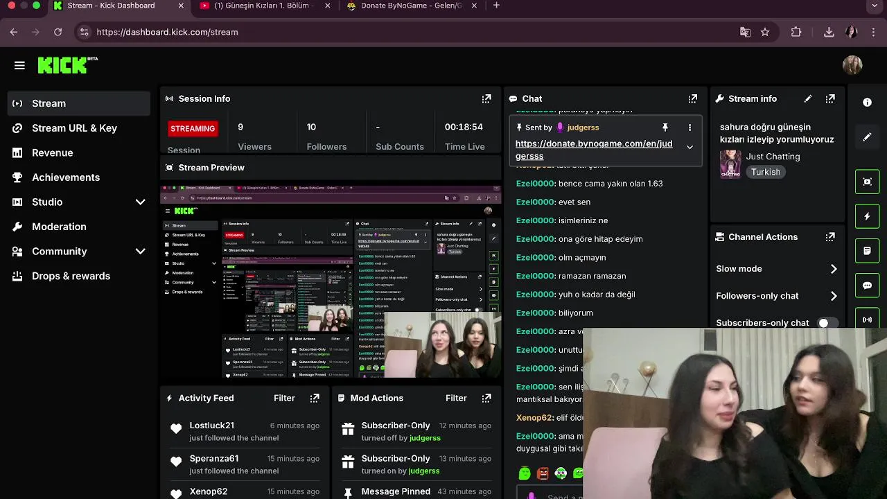887x499 pixels.
Task: Click the STREAMING status badge
Action: click(x=193, y=129)
